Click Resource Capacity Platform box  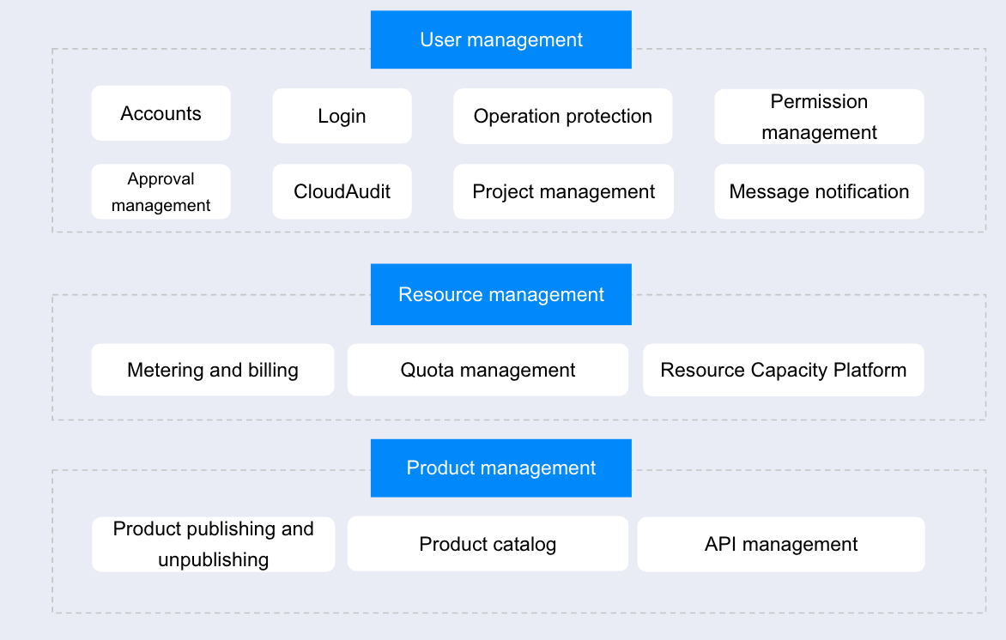tap(784, 370)
